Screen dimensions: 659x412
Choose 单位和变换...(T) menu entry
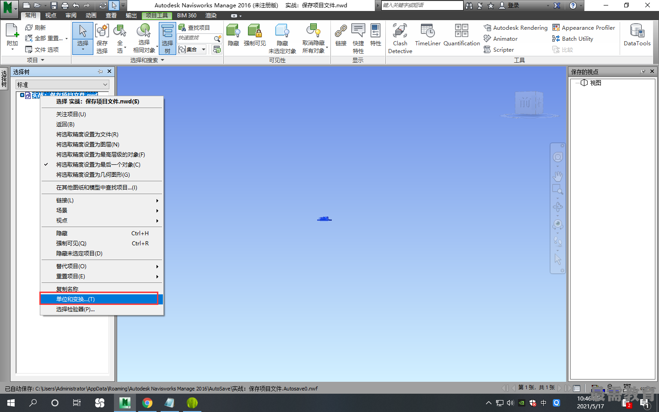pos(102,299)
